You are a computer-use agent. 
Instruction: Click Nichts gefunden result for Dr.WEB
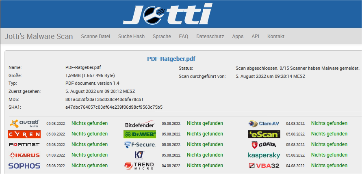205,134
